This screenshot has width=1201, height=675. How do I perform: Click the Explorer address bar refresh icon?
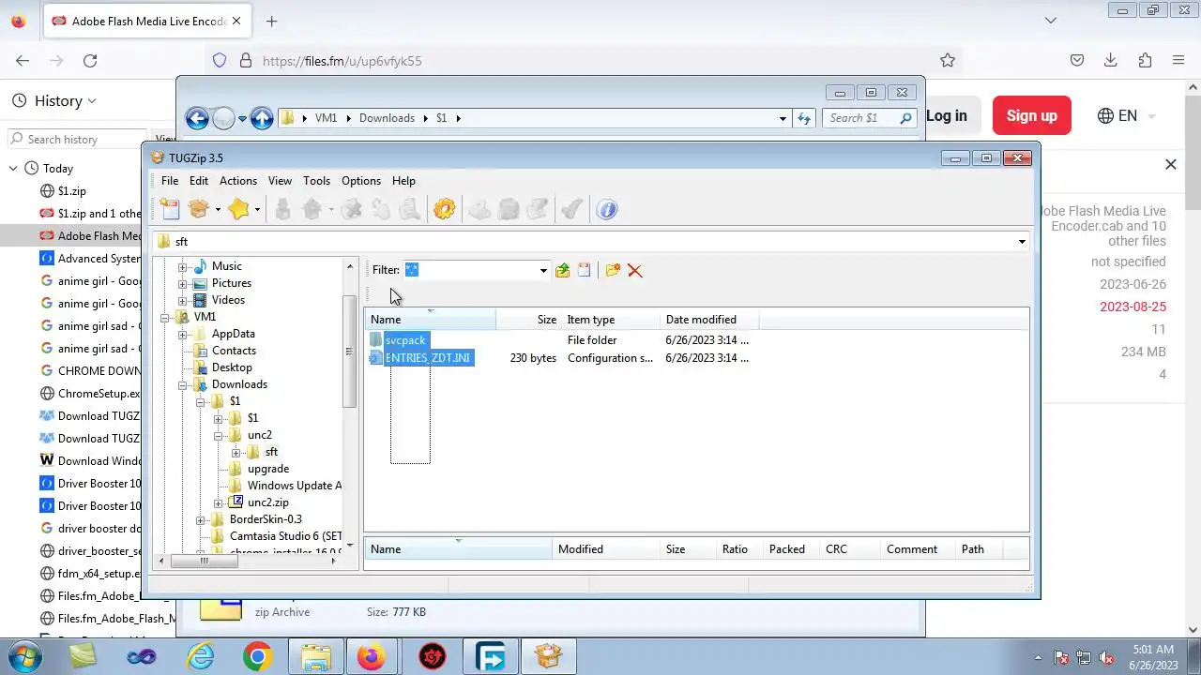pos(804,118)
